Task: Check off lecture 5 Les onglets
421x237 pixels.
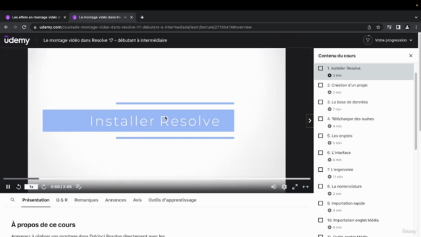Action: (x=320, y=136)
